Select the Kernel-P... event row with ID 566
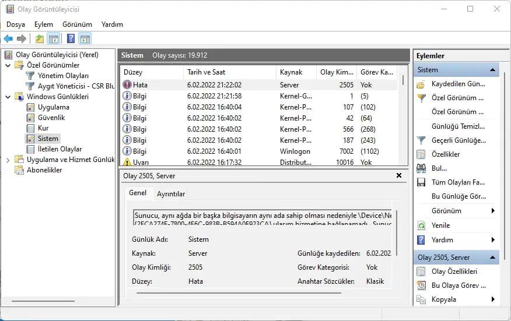511x321 pixels. [x=260, y=129]
